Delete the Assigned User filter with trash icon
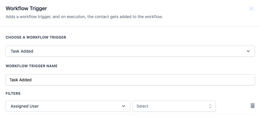Screen dimensions: 260x119 [252, 106]
